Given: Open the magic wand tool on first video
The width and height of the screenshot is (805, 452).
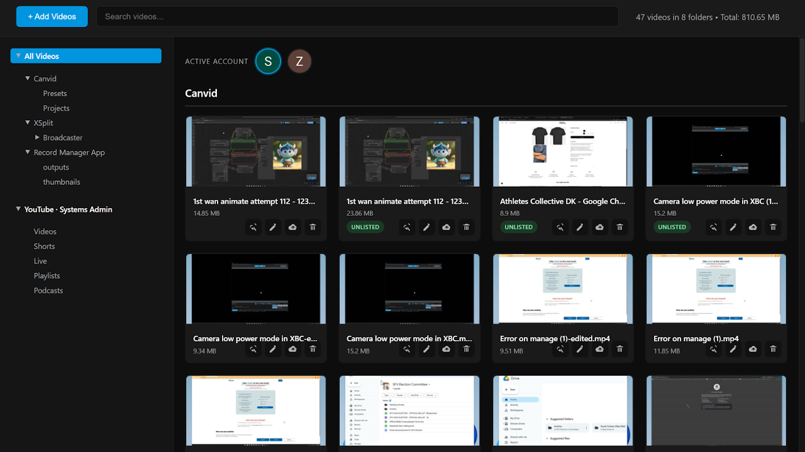Looking at the screenshot, I should (x=253, y=227).
